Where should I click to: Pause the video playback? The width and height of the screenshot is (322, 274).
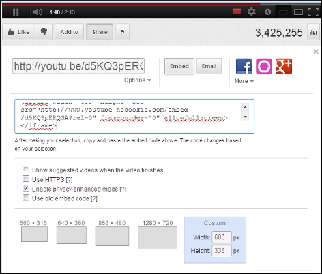pos(16,12)
